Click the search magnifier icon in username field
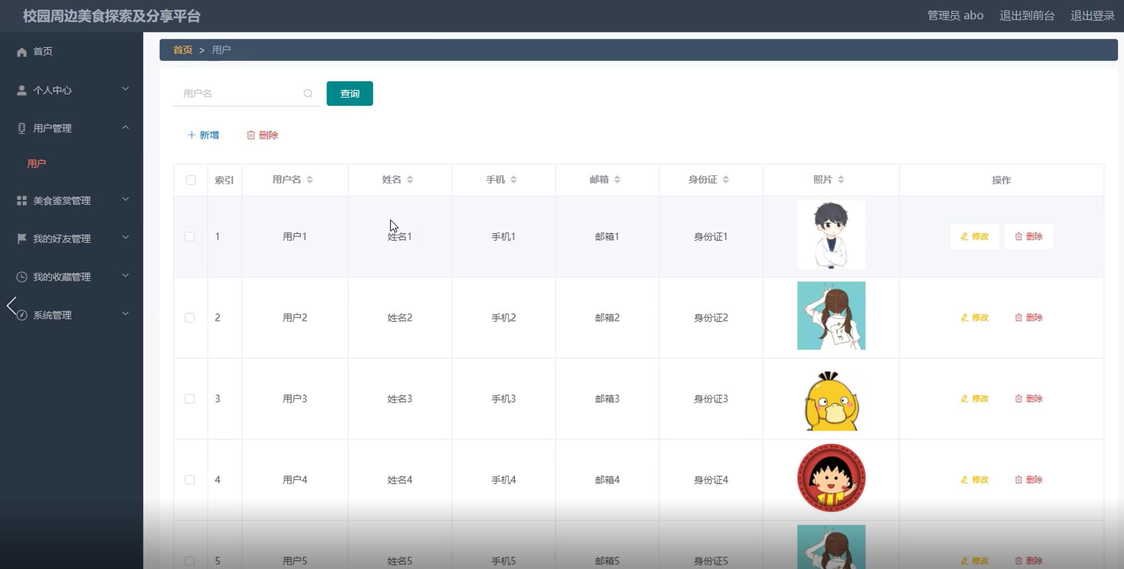The height and width of the screenshot is (569, 1124). point(307,94)
